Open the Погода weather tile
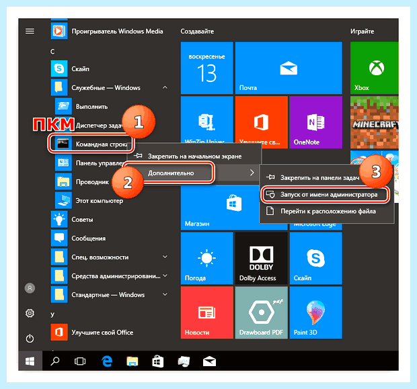The image size is (417, 389). pos(207,258)
